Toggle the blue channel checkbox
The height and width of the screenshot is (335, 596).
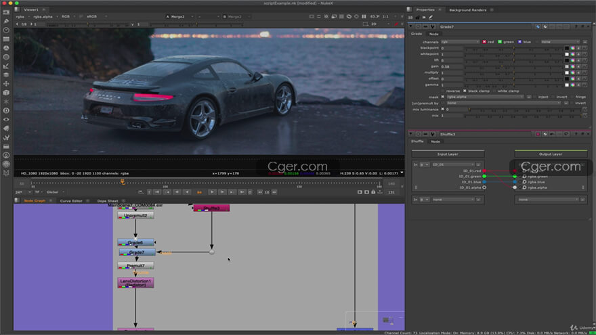519,42
